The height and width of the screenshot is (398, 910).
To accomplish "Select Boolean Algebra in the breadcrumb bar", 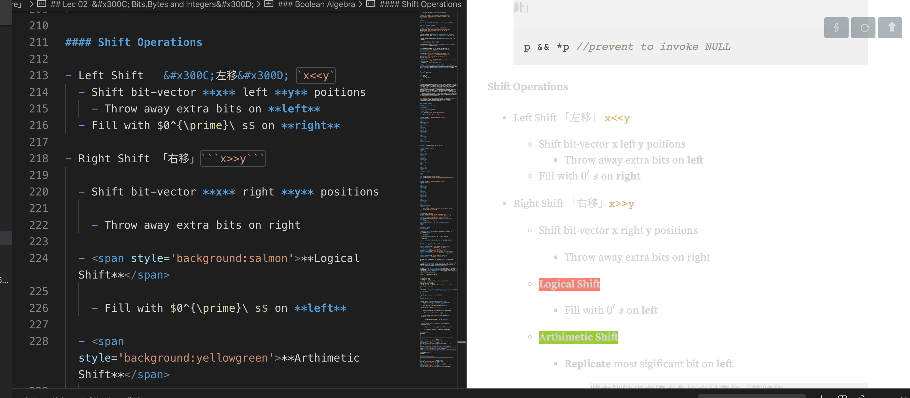I will pos(317,4).
